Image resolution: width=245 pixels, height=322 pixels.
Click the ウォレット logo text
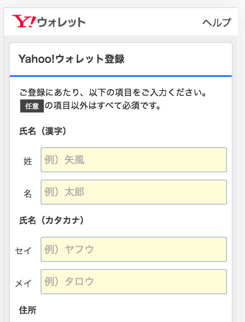61,23
